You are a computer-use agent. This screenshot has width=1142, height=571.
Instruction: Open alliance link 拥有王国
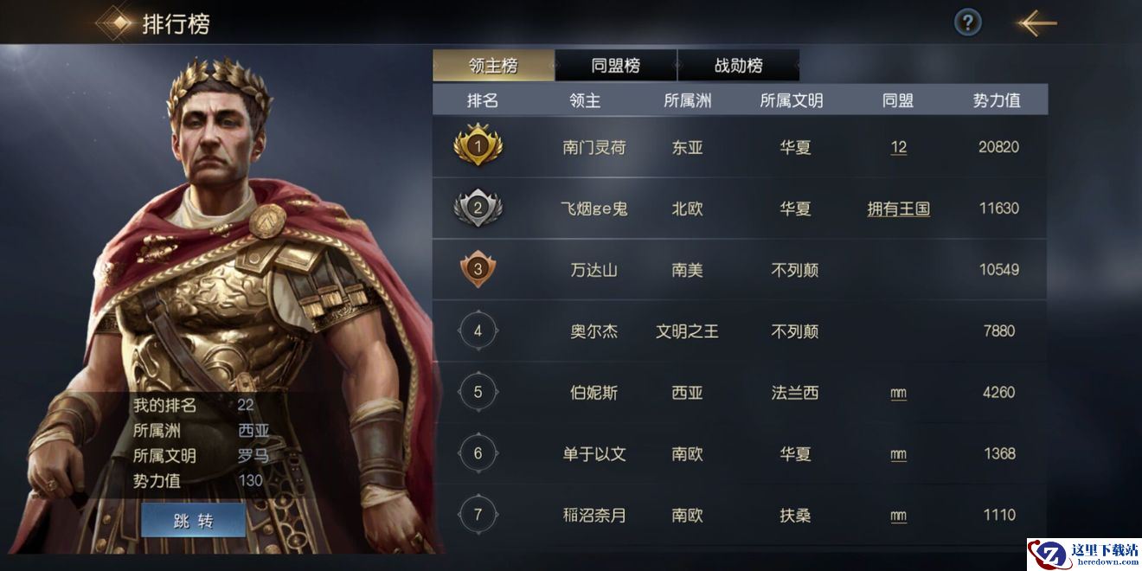pyautogui.click(x=899, y=209)
